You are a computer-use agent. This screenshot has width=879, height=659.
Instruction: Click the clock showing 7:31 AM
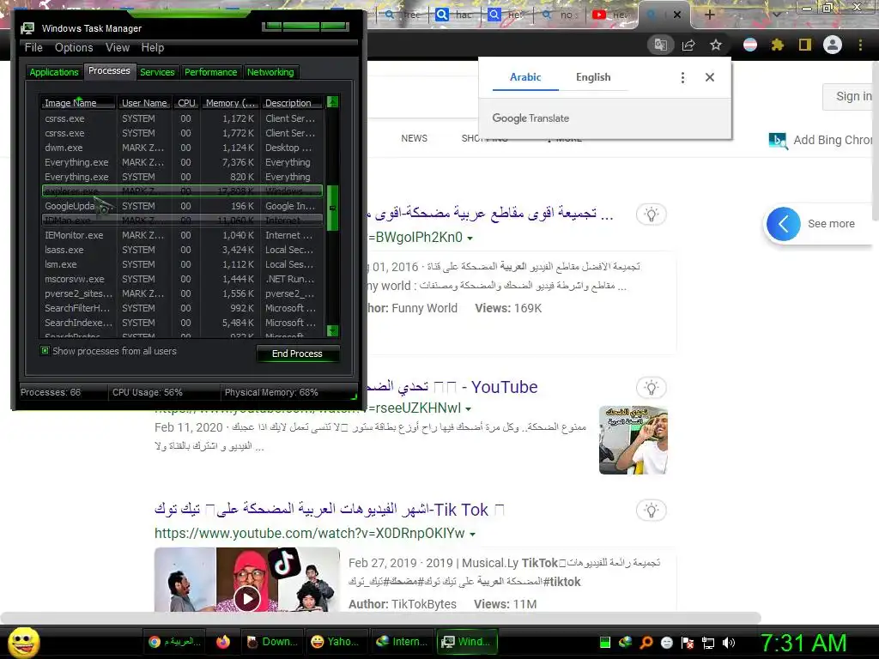click(803, 643)
